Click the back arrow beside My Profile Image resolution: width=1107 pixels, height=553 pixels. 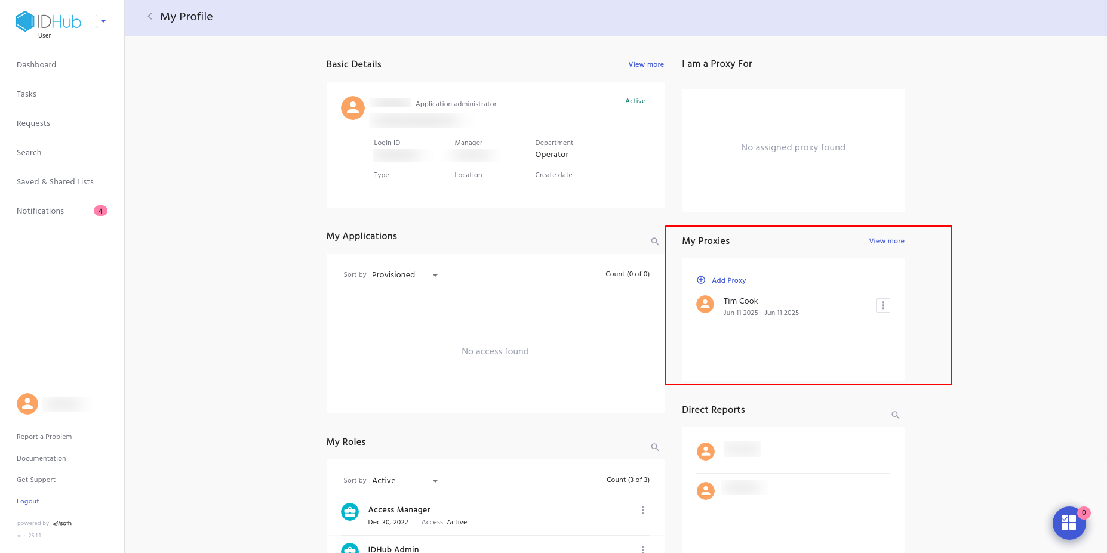tap(150, 17)
